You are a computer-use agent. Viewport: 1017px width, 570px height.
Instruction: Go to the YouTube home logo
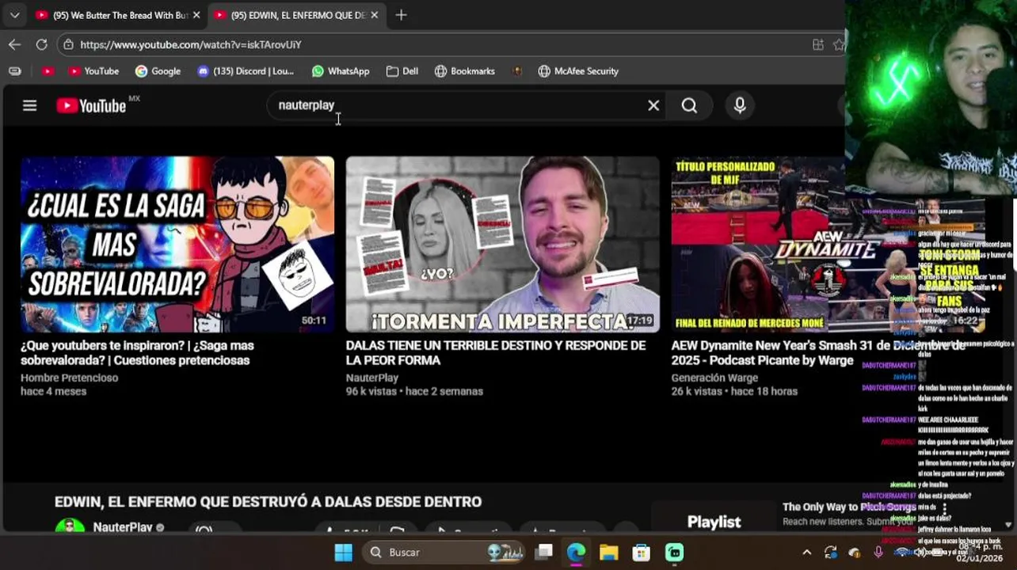[x=91, y=105]
